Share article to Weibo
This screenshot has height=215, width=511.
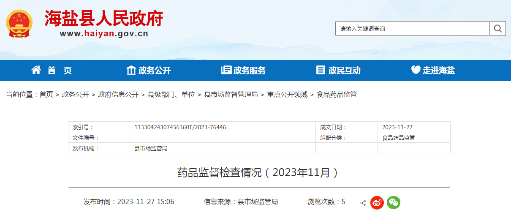[x=377, y=203]
